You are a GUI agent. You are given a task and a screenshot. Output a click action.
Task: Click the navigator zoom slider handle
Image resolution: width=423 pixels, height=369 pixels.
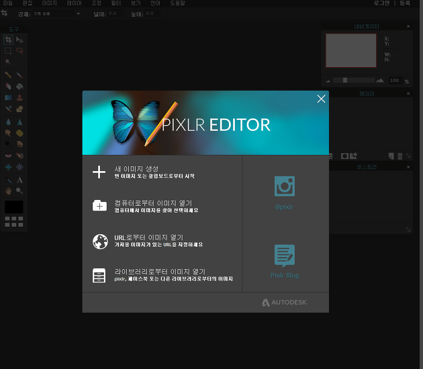(x=344, y=80)
